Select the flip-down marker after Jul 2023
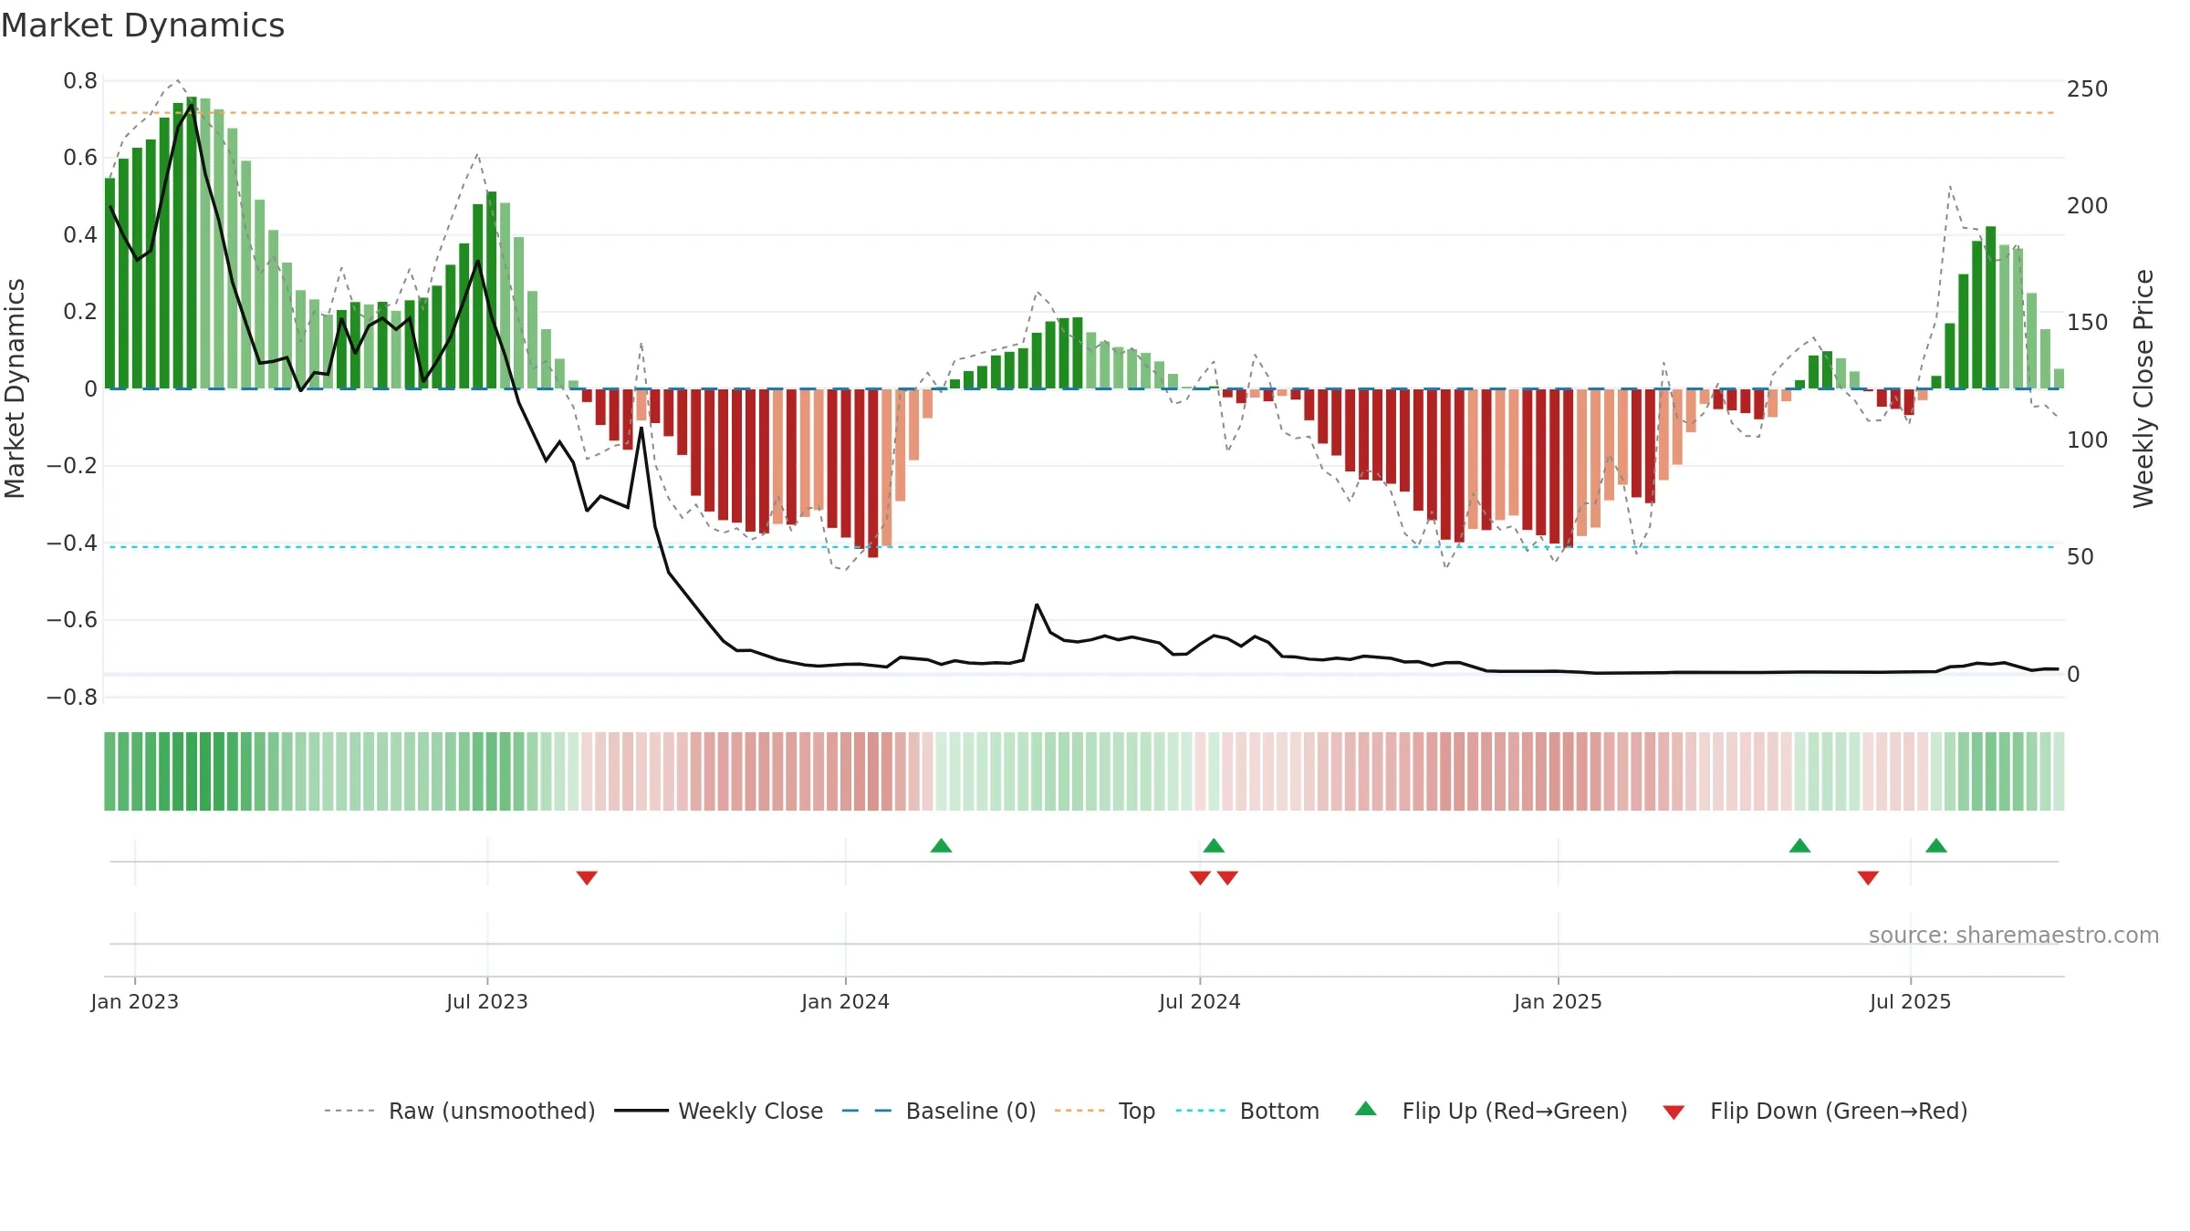 (x=587, y=877)
